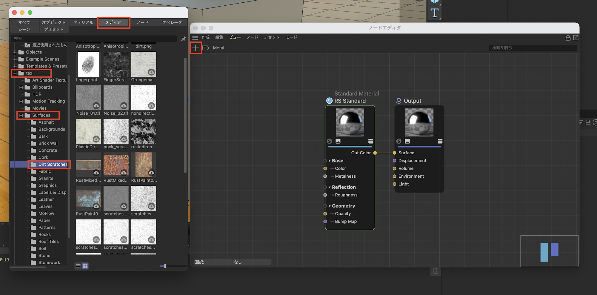Click RS Standard node menu icon
The width and height of the screenshot is (597, 295).
point(370,141)
